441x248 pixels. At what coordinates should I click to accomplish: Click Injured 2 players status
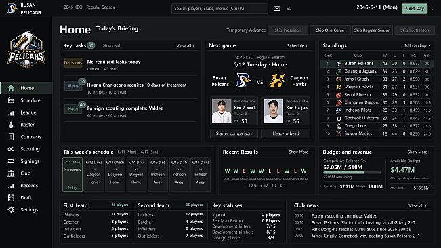[x=246, y=215]
